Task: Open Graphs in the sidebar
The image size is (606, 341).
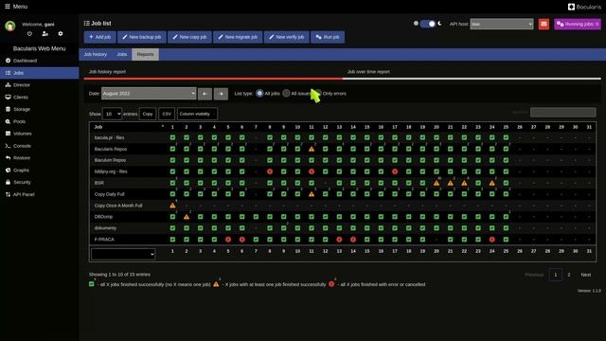Action: 40,170
